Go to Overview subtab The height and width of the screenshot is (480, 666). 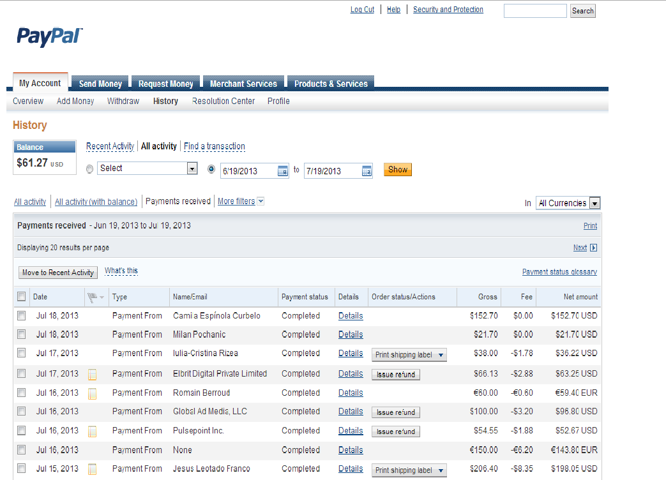[x=28, y=101]
